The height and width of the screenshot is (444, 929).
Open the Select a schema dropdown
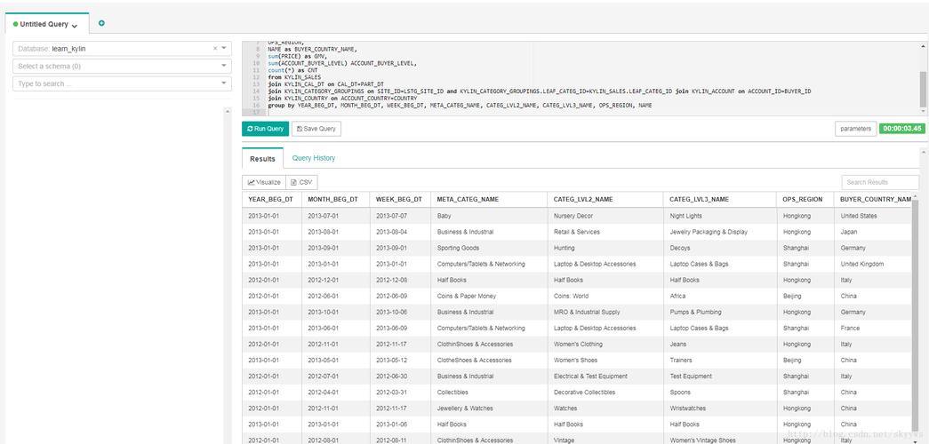point(224,66)
